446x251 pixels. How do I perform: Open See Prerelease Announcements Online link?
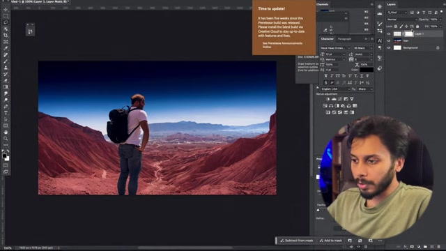tap(282, 45)
